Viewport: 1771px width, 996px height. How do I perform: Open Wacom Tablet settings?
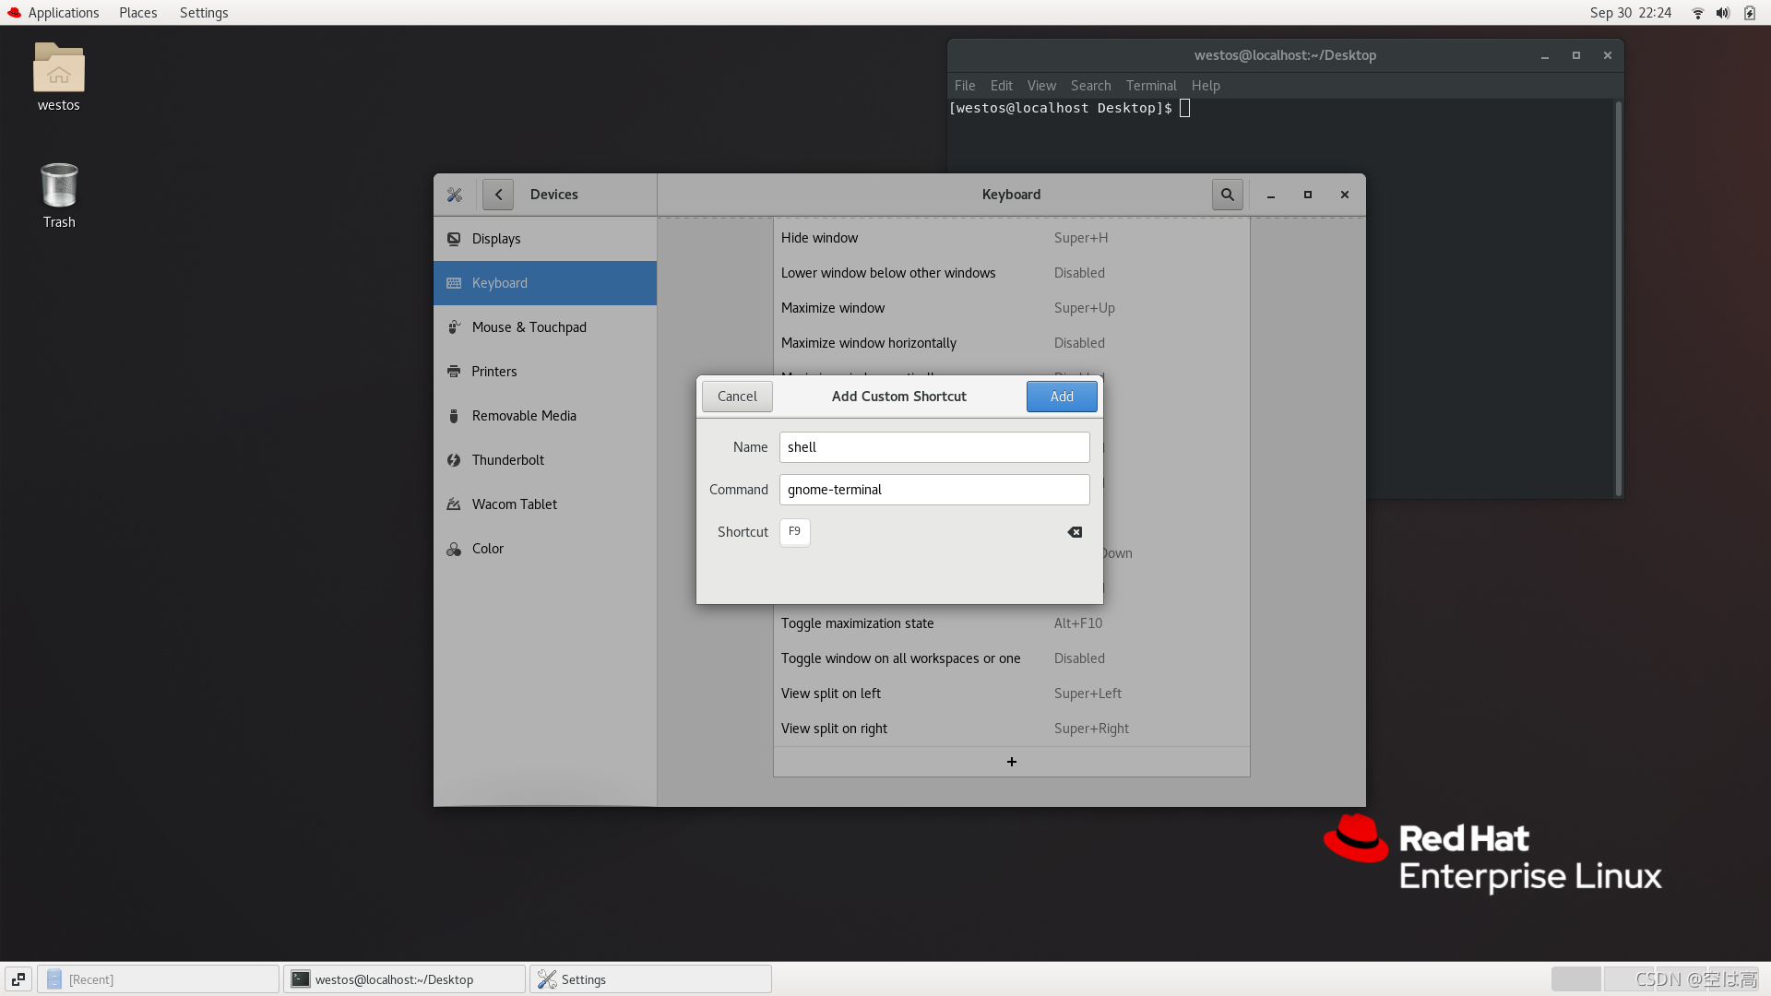pyautogui.click(x=545, y=504)
